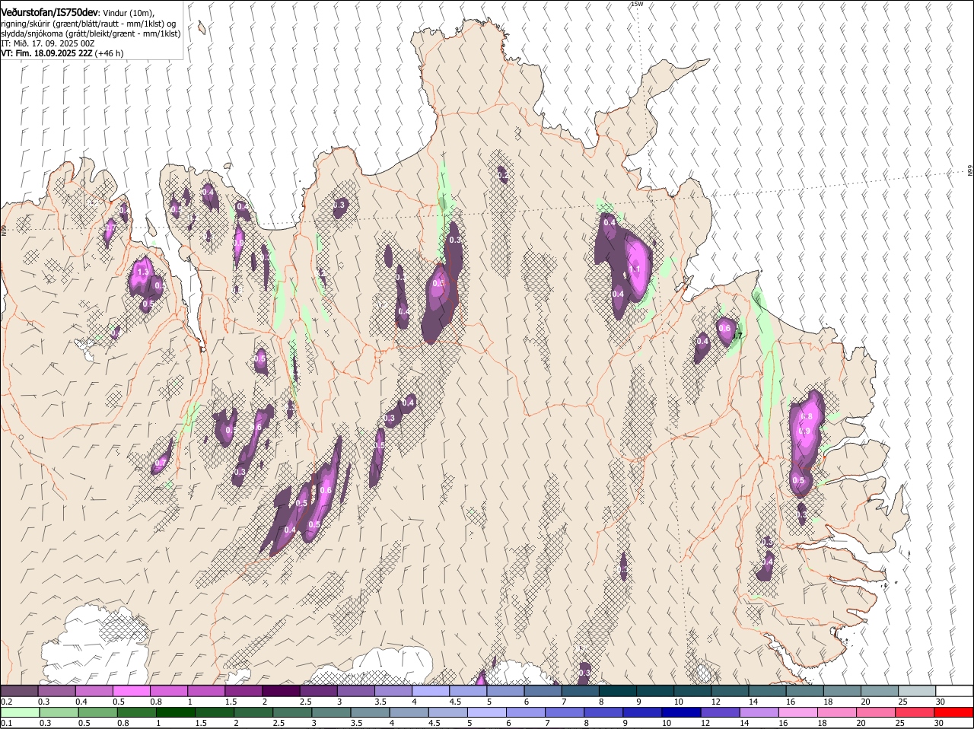
Task: Pick the light pink rain swatch between 16 and 18
Action: pos(797,712)
